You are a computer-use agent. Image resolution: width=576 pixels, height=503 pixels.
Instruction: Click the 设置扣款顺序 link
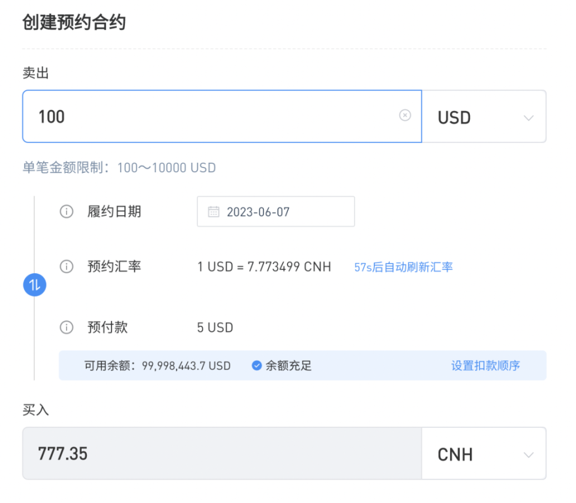(485, 366)
